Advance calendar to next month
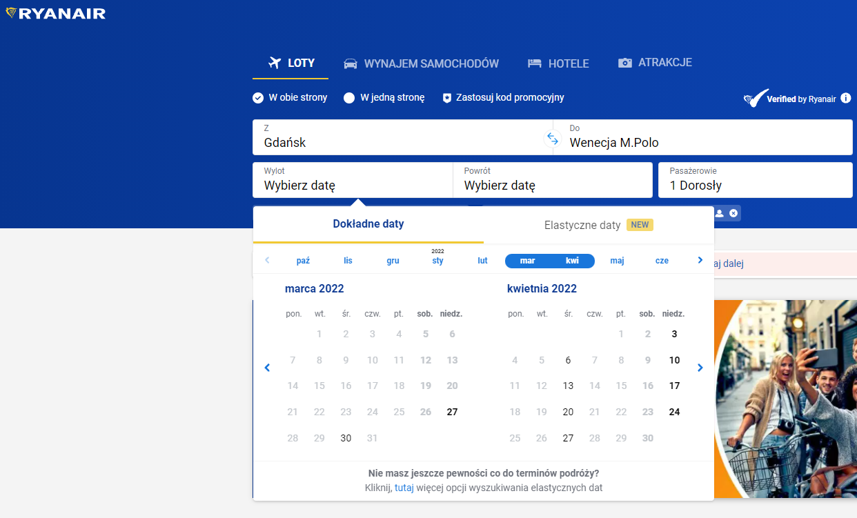This screenshot has height=518, width=857. point(700,368)
